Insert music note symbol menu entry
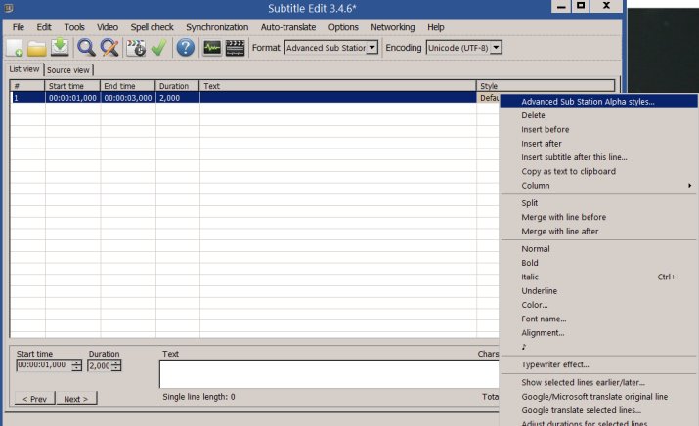 pyautogui.click(x=524, y=347)
